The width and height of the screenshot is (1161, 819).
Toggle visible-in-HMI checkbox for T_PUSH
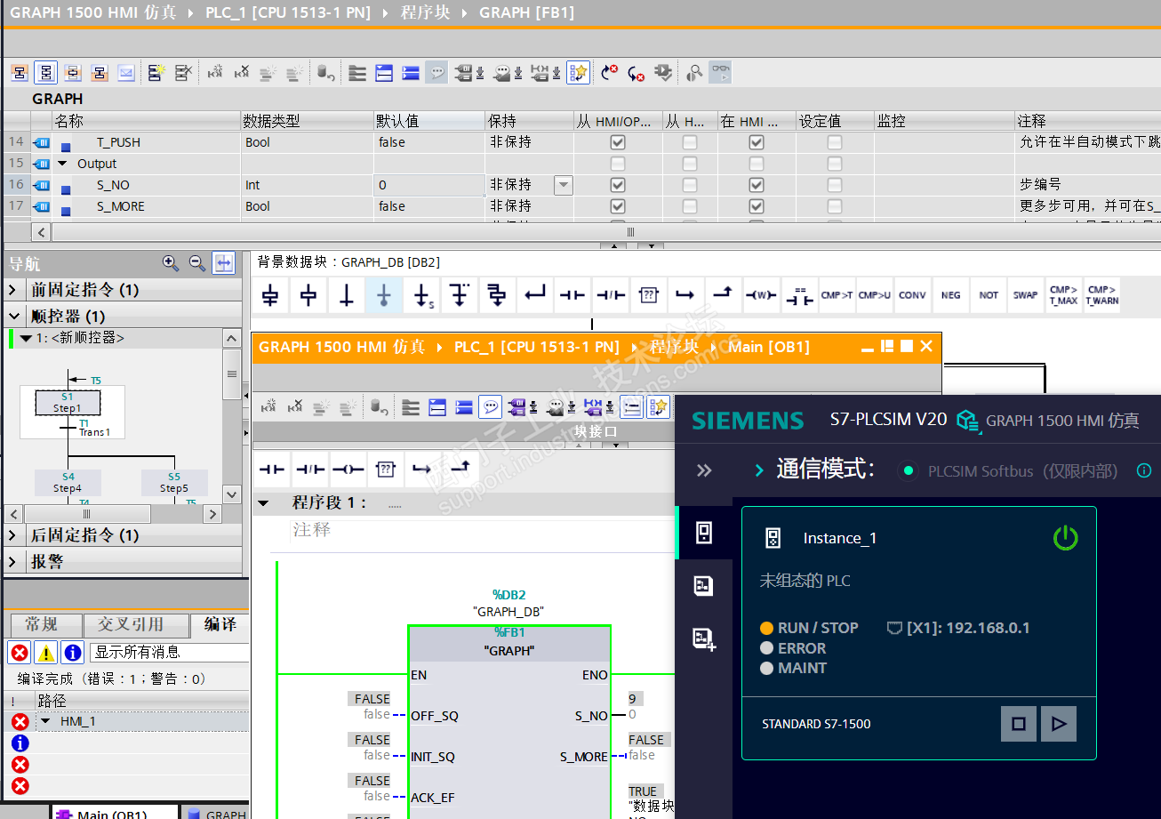coord(756,142)
